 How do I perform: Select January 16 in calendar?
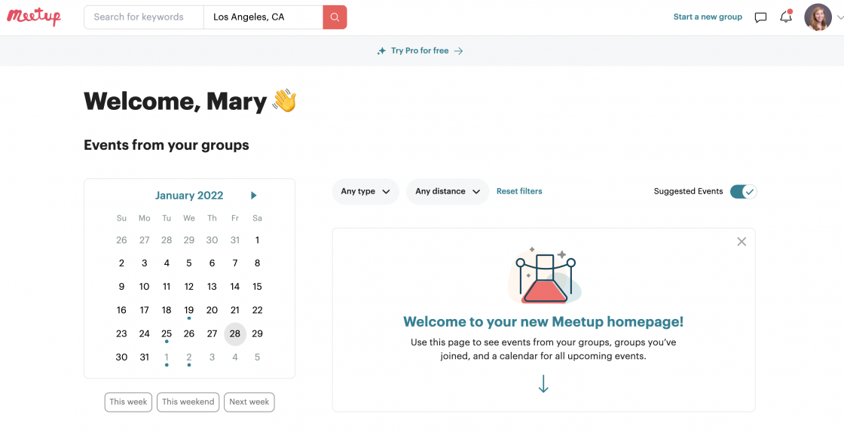click(121, 310)
